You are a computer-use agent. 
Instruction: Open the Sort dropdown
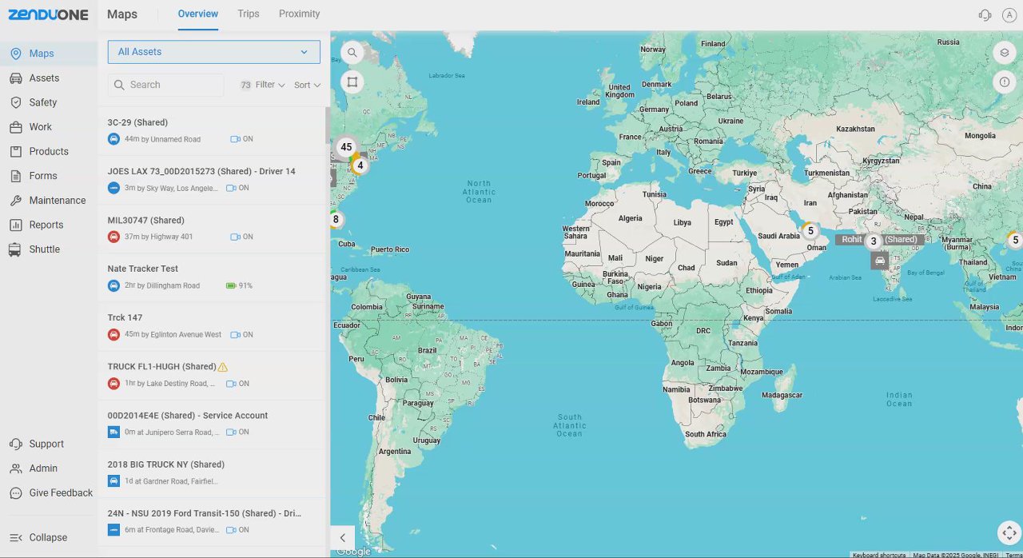[x=307, y=85]
